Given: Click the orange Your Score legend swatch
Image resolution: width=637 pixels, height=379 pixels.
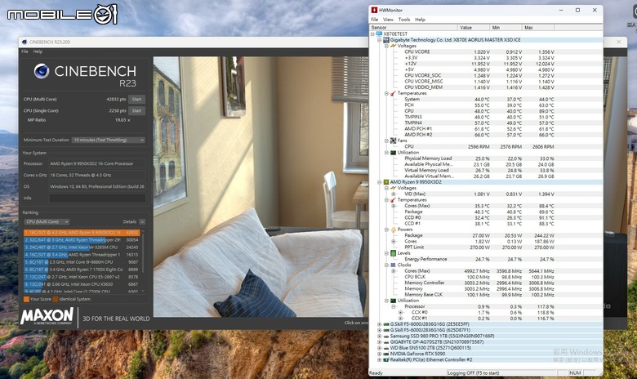Looking at the screenshot, I should pos(26,300).
